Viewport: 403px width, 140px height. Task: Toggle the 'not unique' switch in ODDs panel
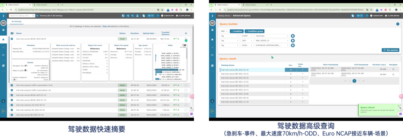184,45
